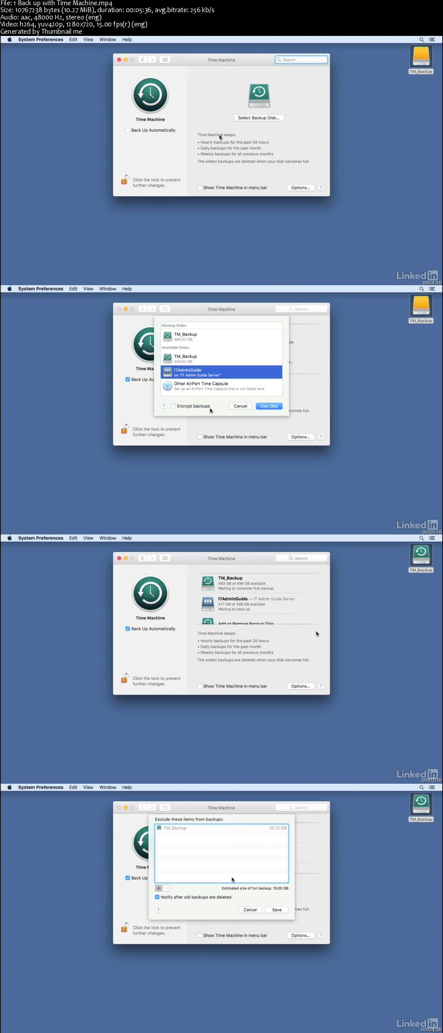The width and height of the screenshot is (443, 1033).
Task: Open Spotlight search in the 00:04:36 frame menu bar
Action: point(421,787)
